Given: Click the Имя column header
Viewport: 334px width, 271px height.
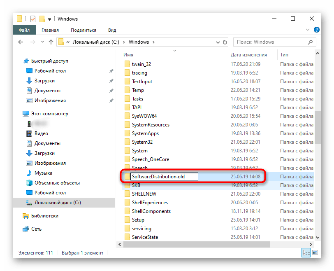Looking at the screenshot, I should coord(128,55).
